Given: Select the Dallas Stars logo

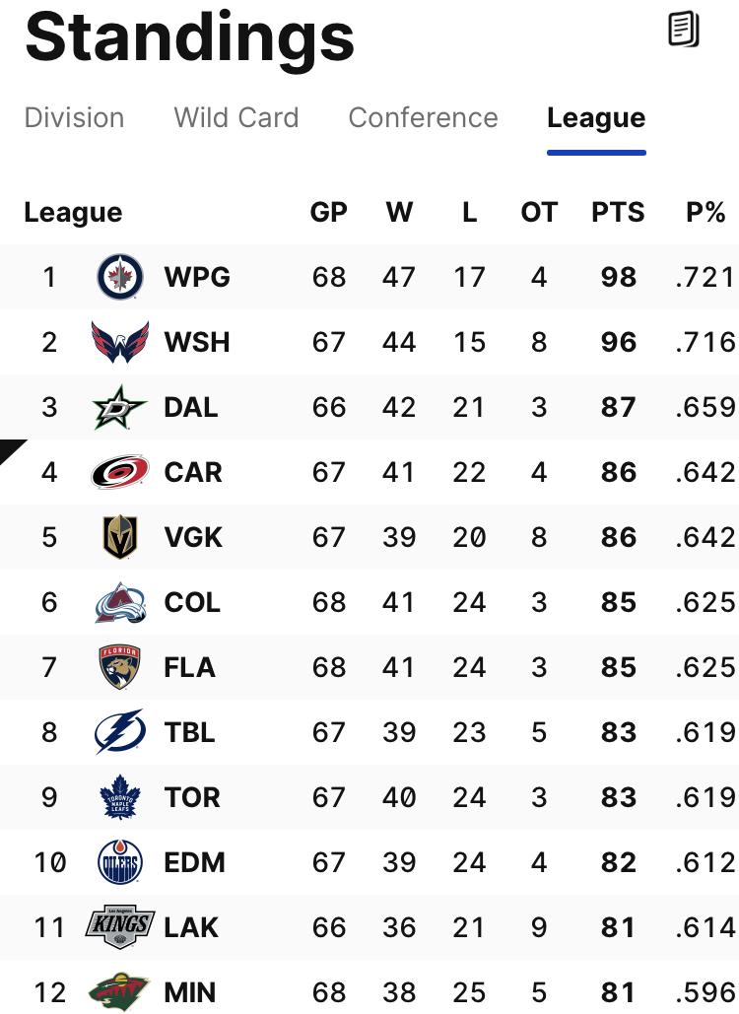Looking at the screenshot, I should click(119, 407).
